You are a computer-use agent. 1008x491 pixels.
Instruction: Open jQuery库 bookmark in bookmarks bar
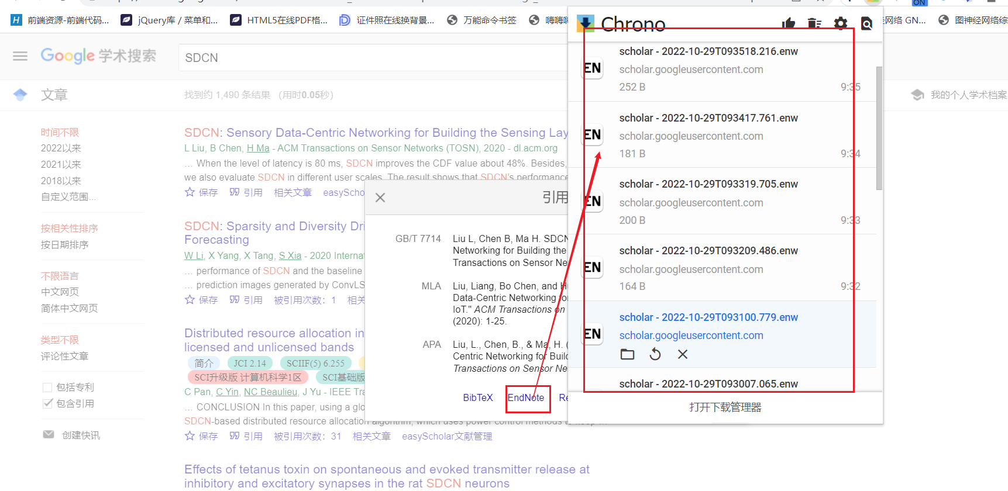[169, 20]
